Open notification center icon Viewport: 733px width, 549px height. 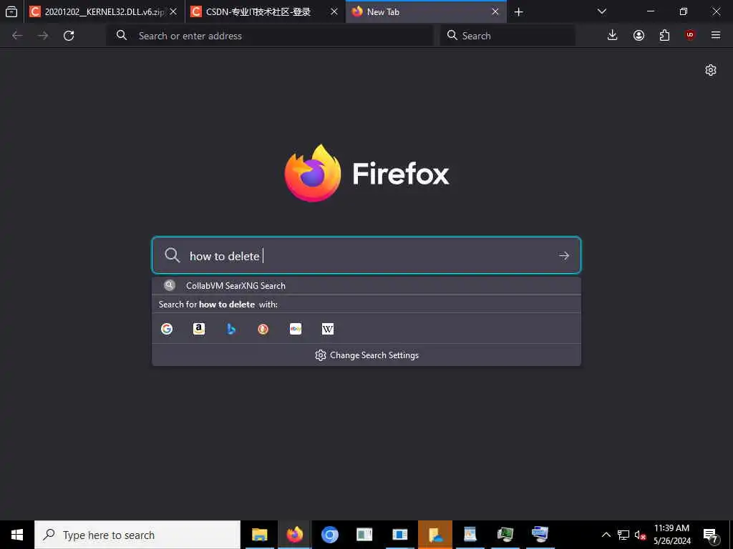tap(711, 535)
